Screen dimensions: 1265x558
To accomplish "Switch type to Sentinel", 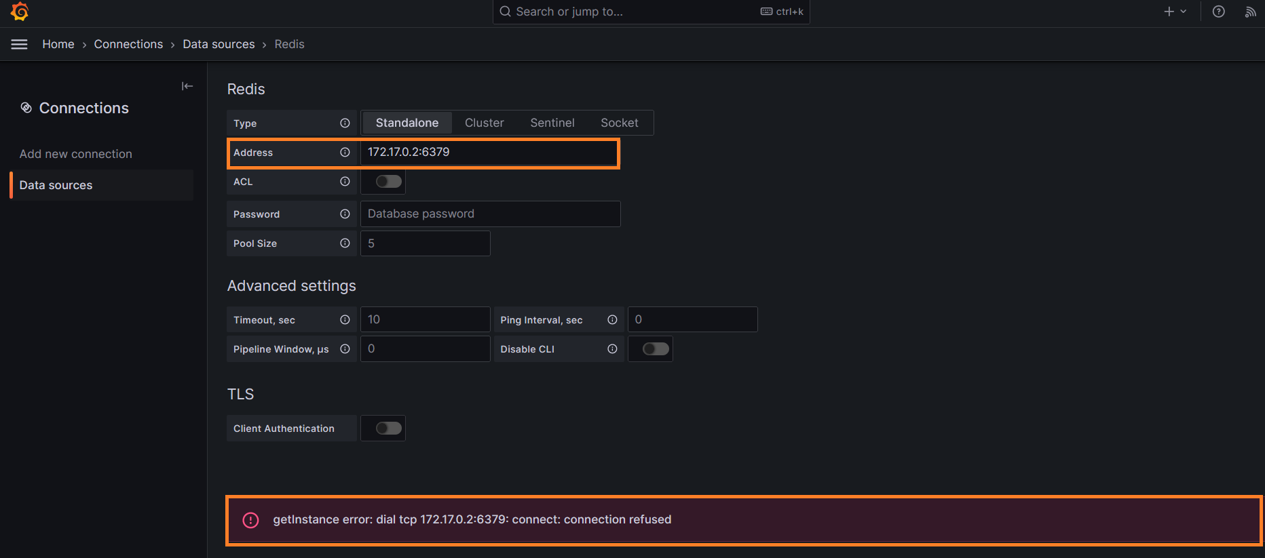I will click(x=552, y=123).
